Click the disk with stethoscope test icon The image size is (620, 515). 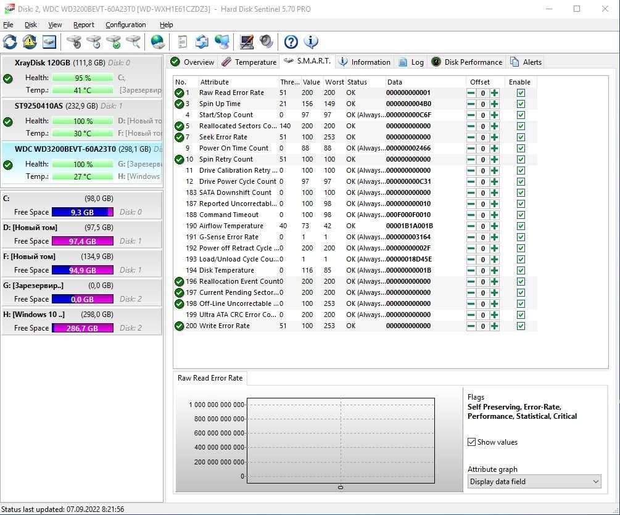point(74,42)
